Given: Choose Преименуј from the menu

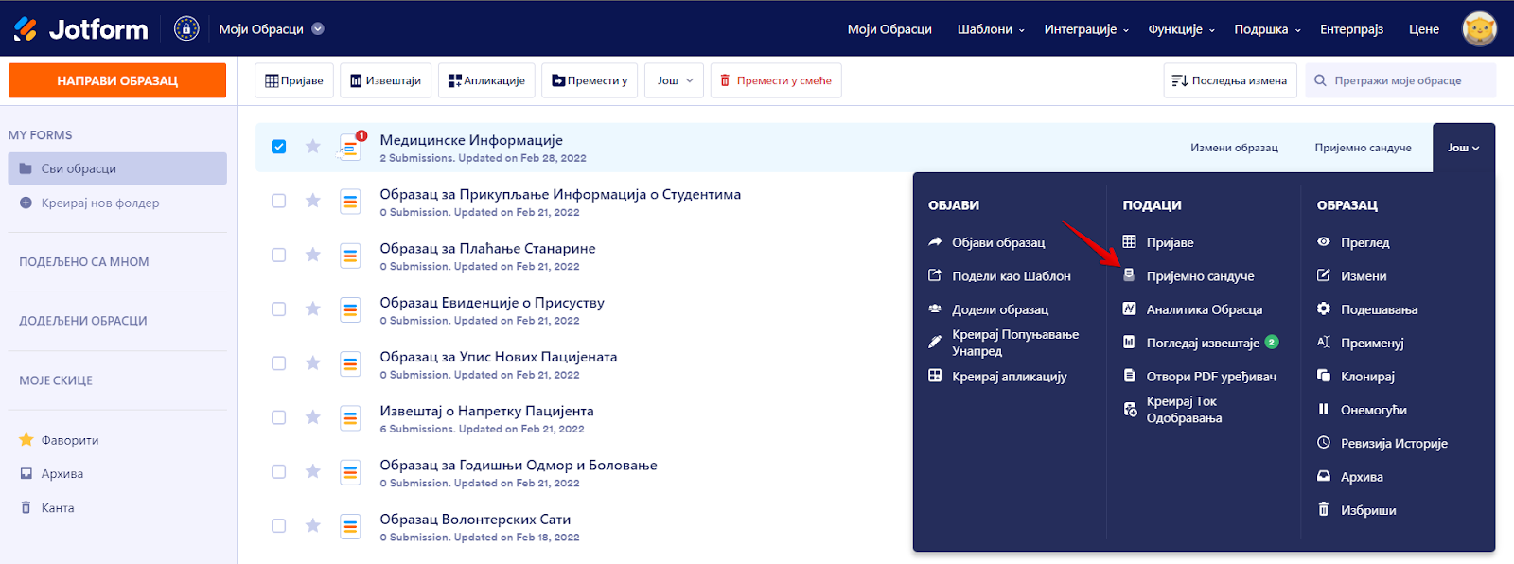Looking at the screenshot, I should pos(1361,343).
